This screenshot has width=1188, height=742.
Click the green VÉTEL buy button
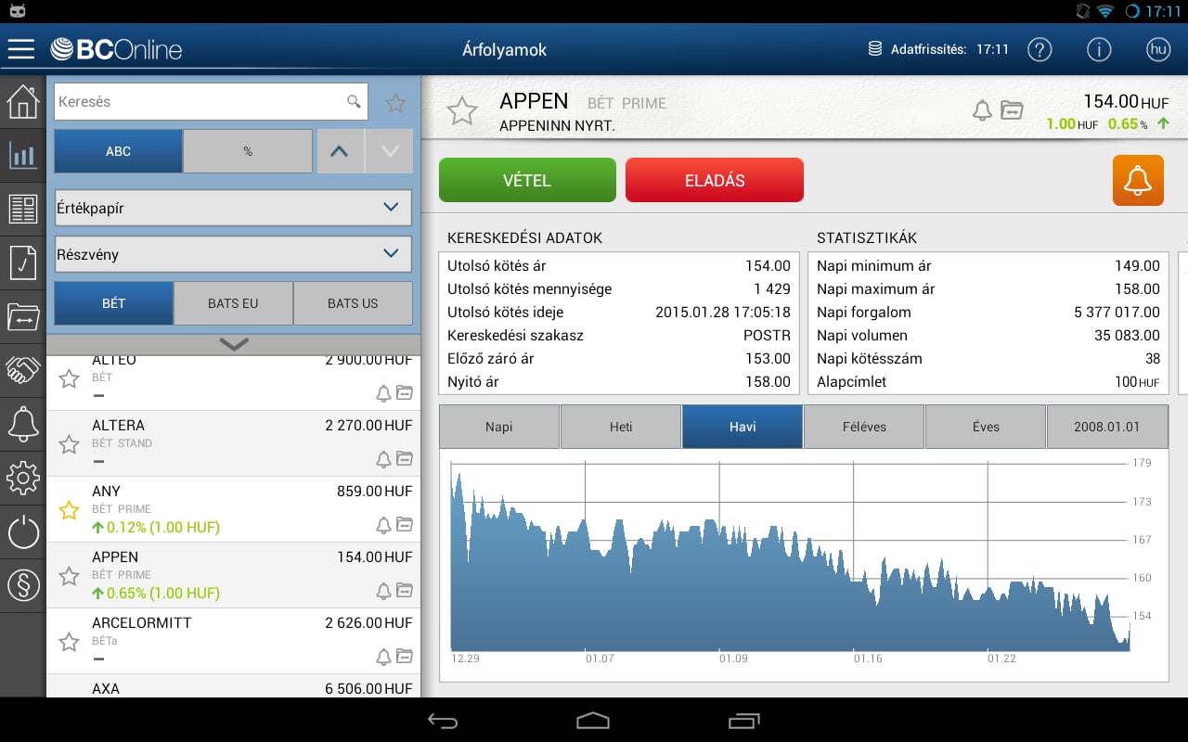pyautogui.click(x=527, y=180)
